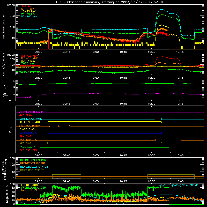Click the 0.8-7 MeV legend entry
Image resolution: width=207 pixels, height=207 pixels.
click(28, 61)
